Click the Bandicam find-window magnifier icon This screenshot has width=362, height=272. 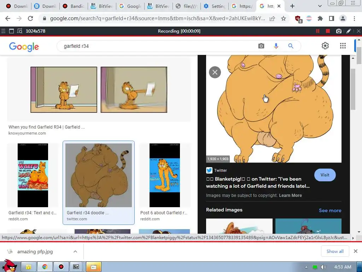(x=20, y=31)
